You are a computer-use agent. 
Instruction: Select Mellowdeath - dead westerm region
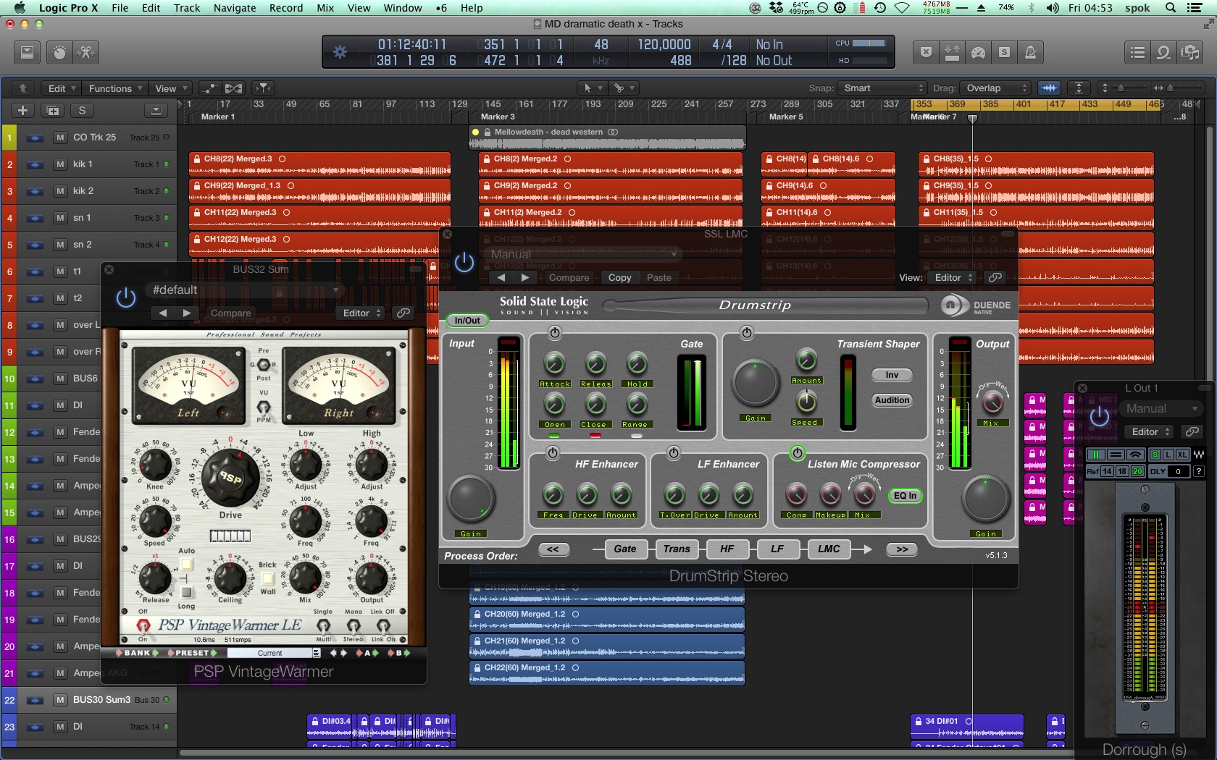tap(607, 138)
